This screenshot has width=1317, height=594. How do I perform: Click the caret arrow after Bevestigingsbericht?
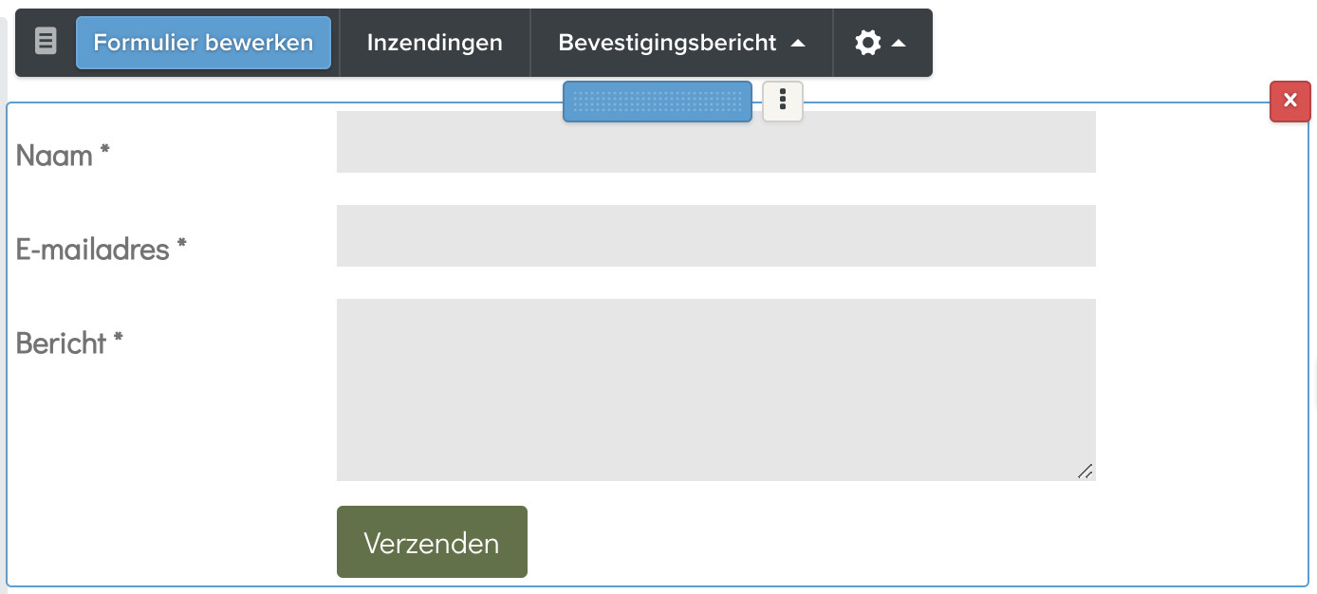tap(798, 44)
